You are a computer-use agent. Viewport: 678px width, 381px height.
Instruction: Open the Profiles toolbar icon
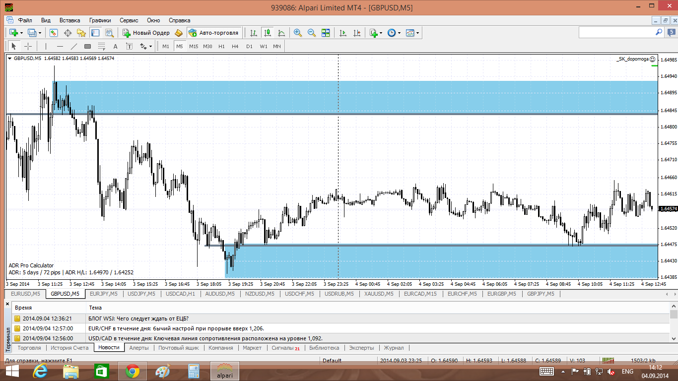[32, 33]
